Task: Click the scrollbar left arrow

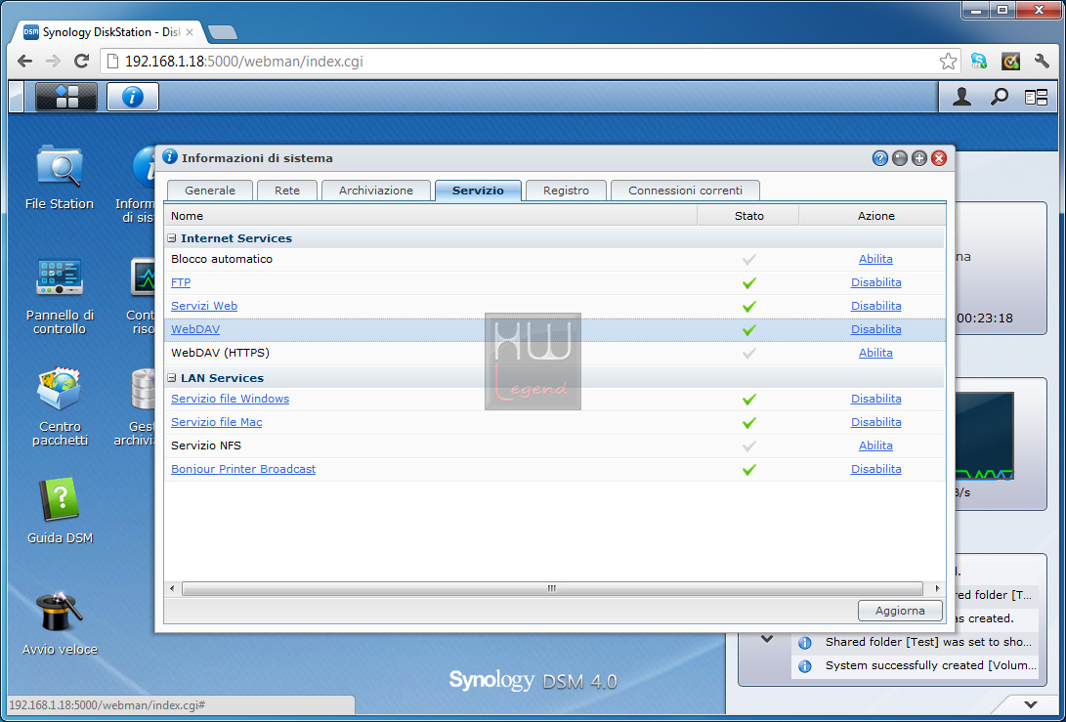Action: (172, 589)
